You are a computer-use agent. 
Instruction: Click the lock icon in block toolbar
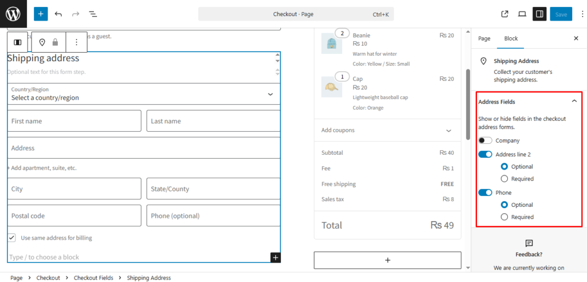pos(55,42)
